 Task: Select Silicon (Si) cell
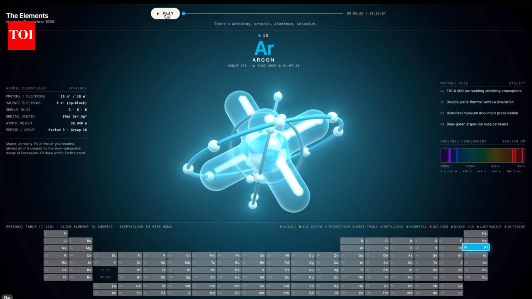pos(377,248)
